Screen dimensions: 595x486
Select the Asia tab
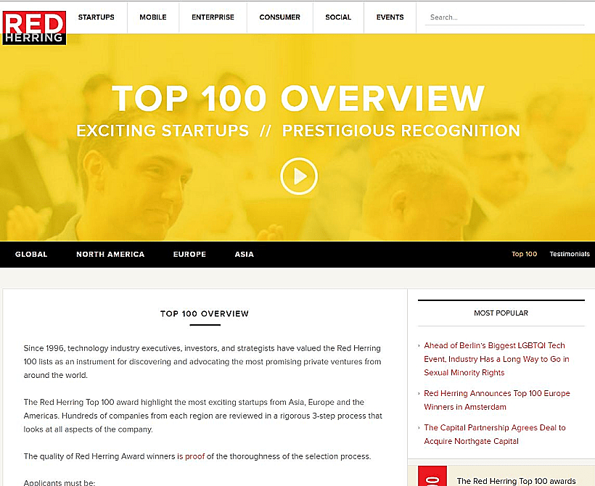244,255
